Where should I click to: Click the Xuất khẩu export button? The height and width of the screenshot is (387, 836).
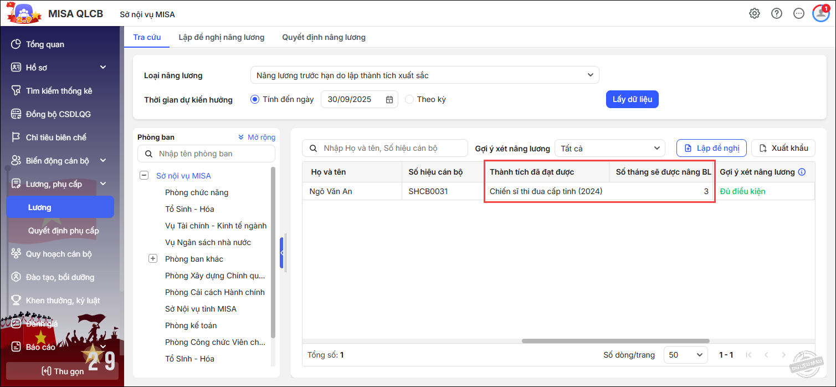783,148
